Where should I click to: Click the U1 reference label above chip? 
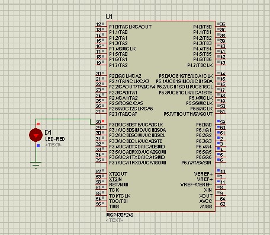click(x=109, y=17)
